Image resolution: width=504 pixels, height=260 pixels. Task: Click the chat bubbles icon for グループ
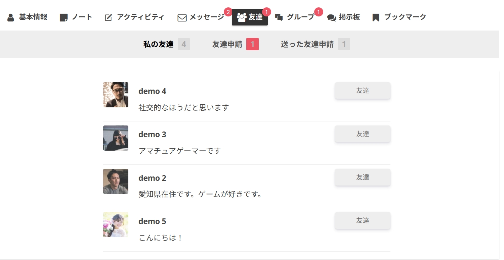coord(279,17)
